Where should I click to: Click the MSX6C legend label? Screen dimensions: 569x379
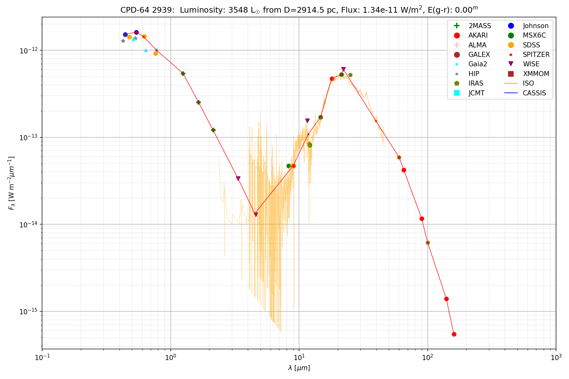point(534,35)
